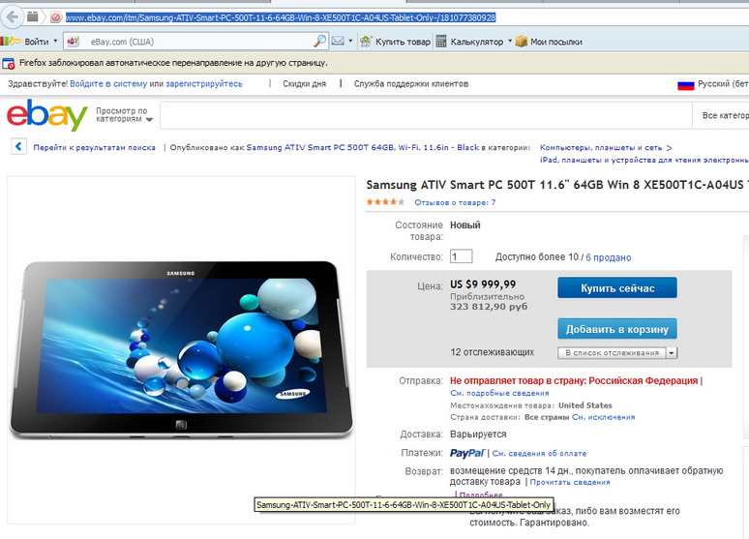Image resolution: width=749 pixels, height=539 pixels.
Task: Click the PayPal logo
Action: (467, 453)
